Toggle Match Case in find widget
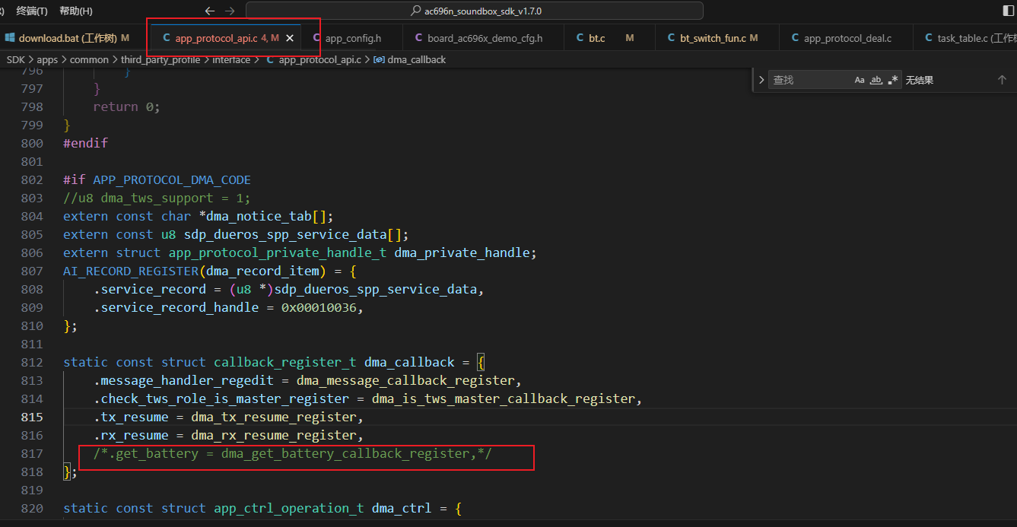 tap(860, 80)
